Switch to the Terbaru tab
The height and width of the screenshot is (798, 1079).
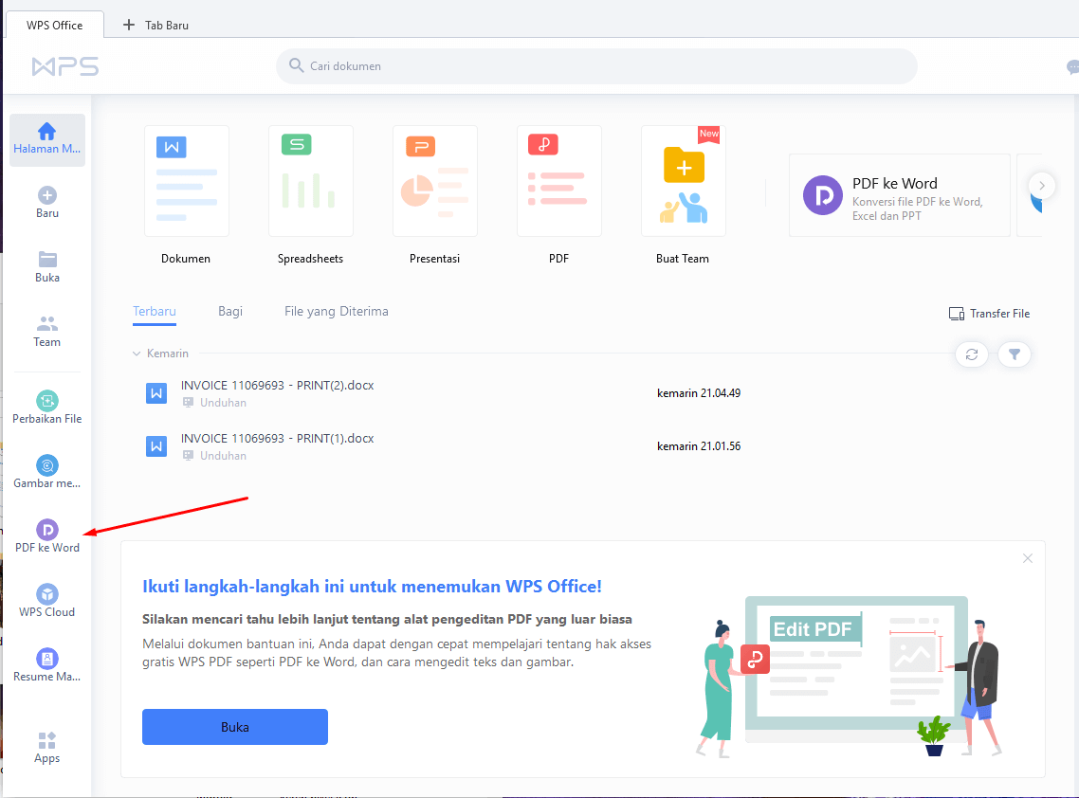tap(155, 312)
